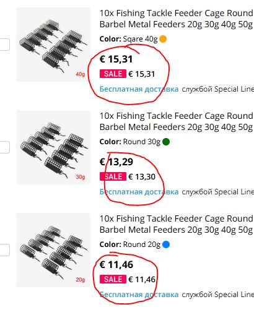Click Бесплатная доставка link under €11,46
This screenshot has height=320, width=254.
[139, 295]
